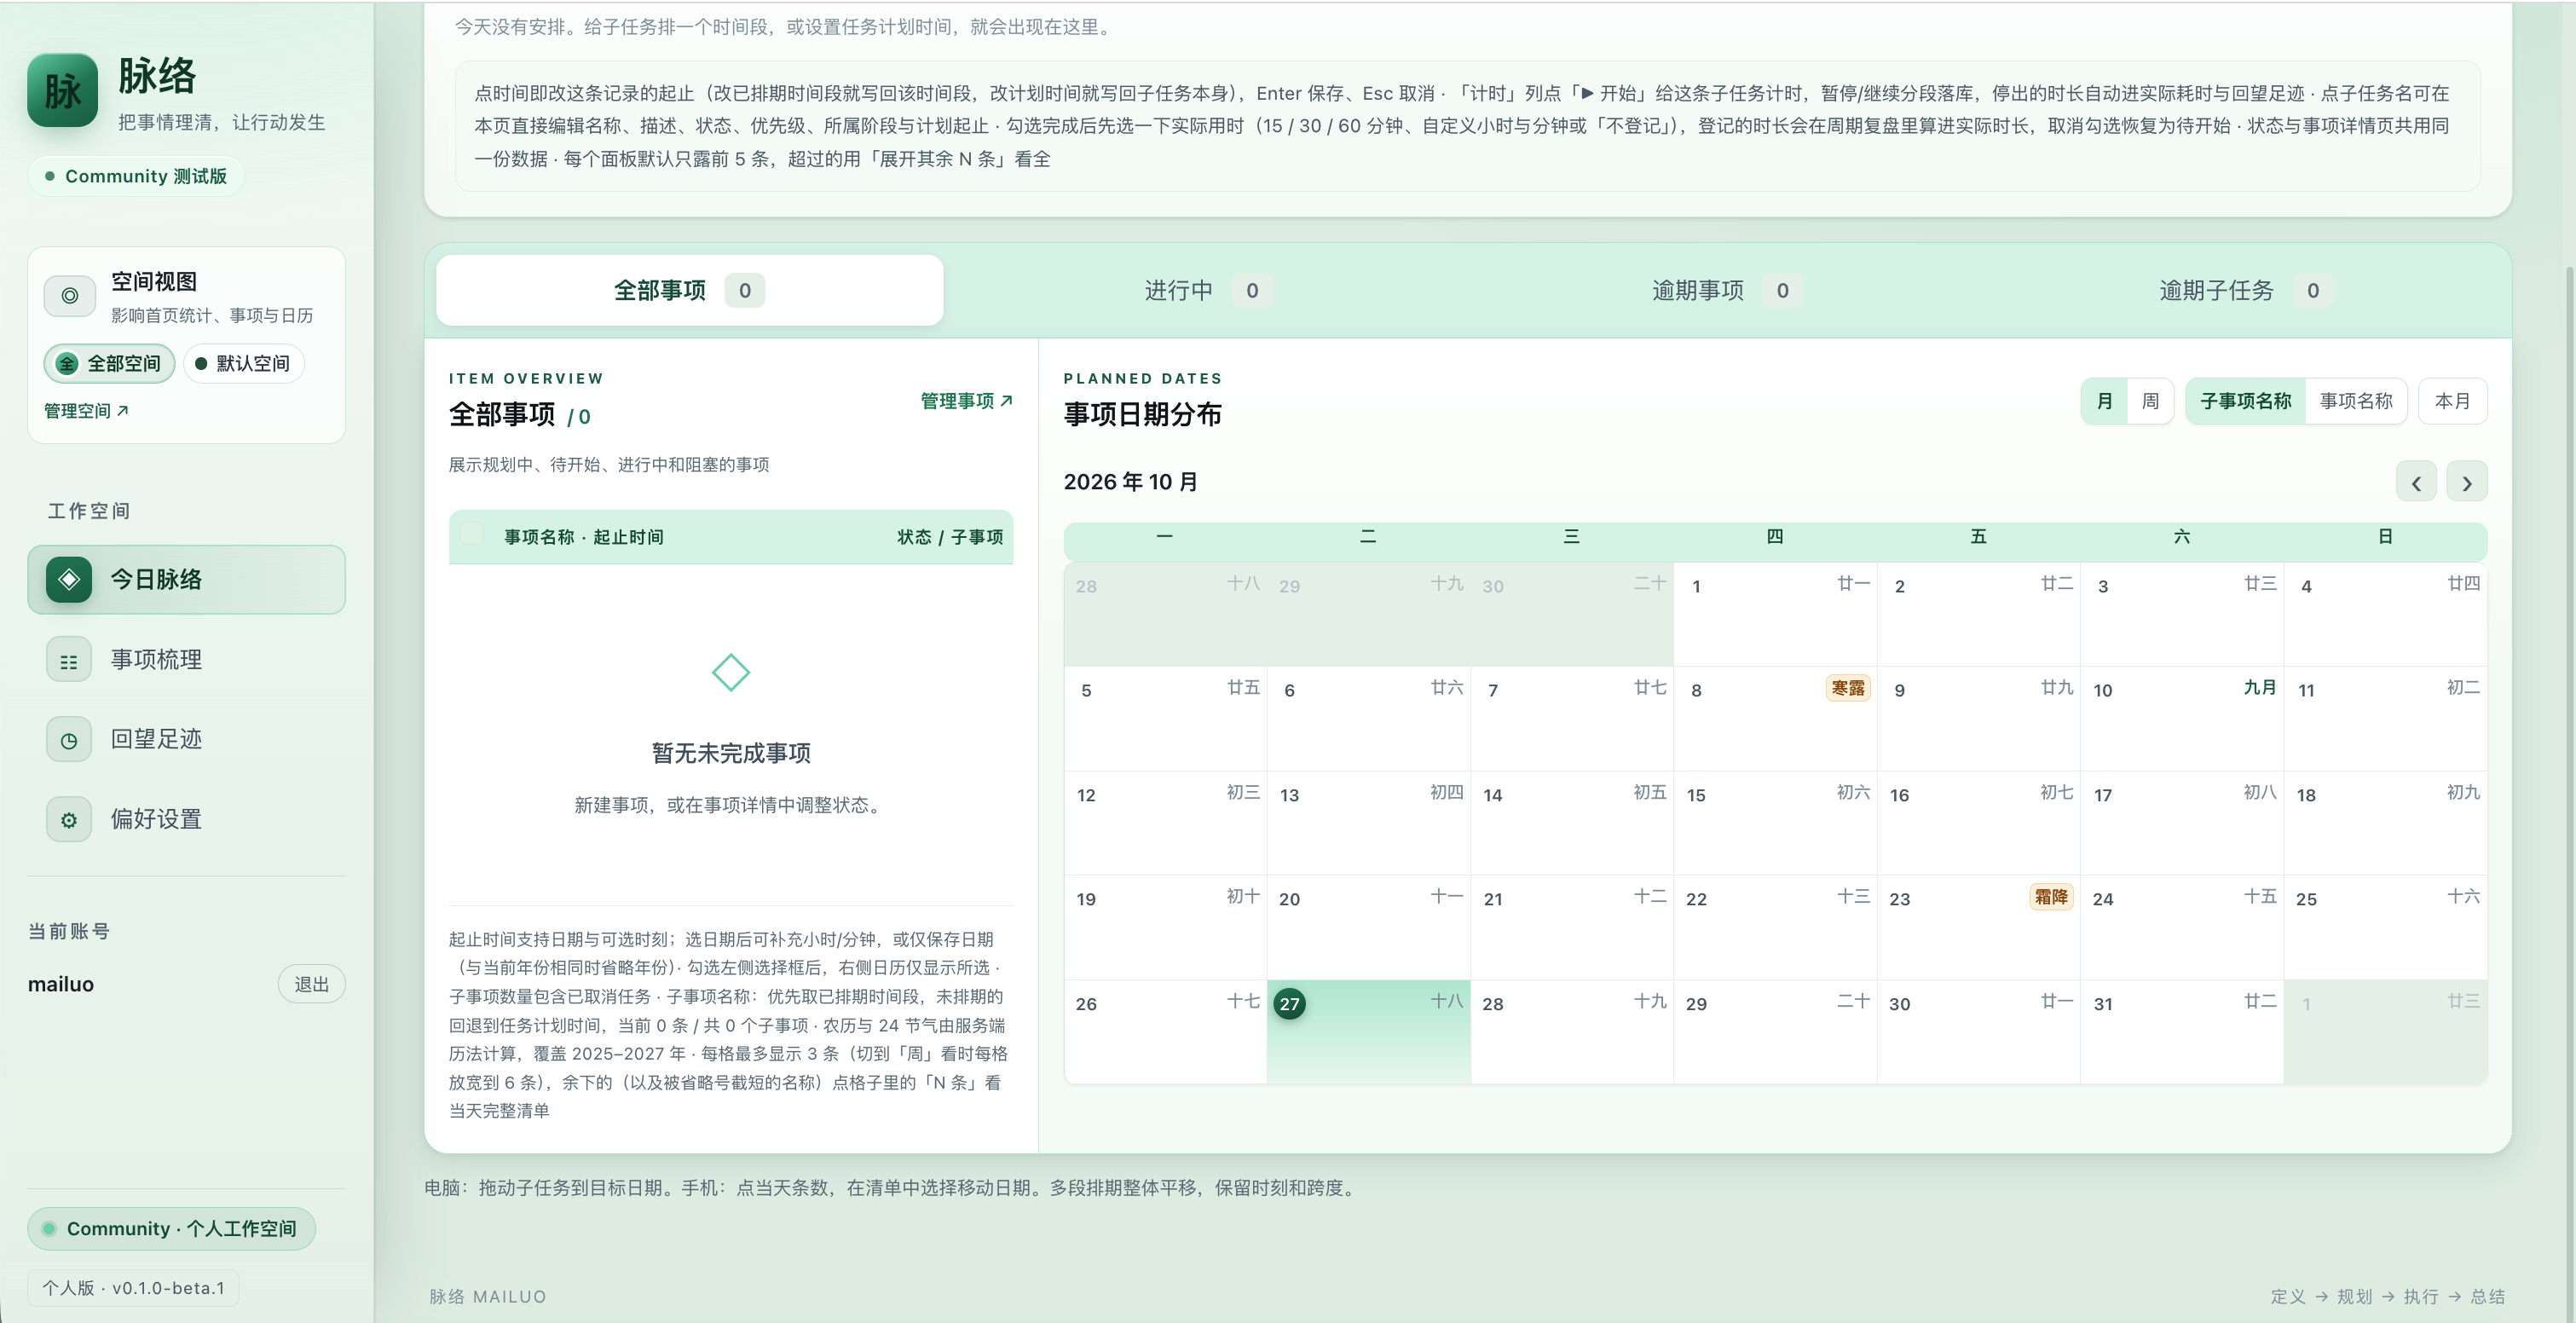Select calendar day 10 九月
2576x1323 pixels.
pyautogui.click(x=2182, y=719)
